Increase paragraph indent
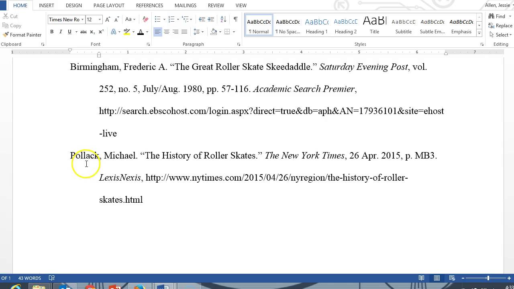The height and width of the screenshot is (289, 514). tap(211, 19)
